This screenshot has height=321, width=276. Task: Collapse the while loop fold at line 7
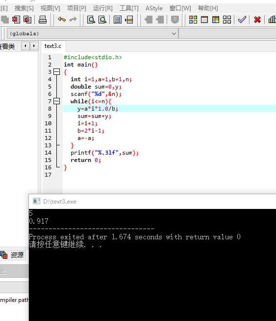click(x=56, y=101)
